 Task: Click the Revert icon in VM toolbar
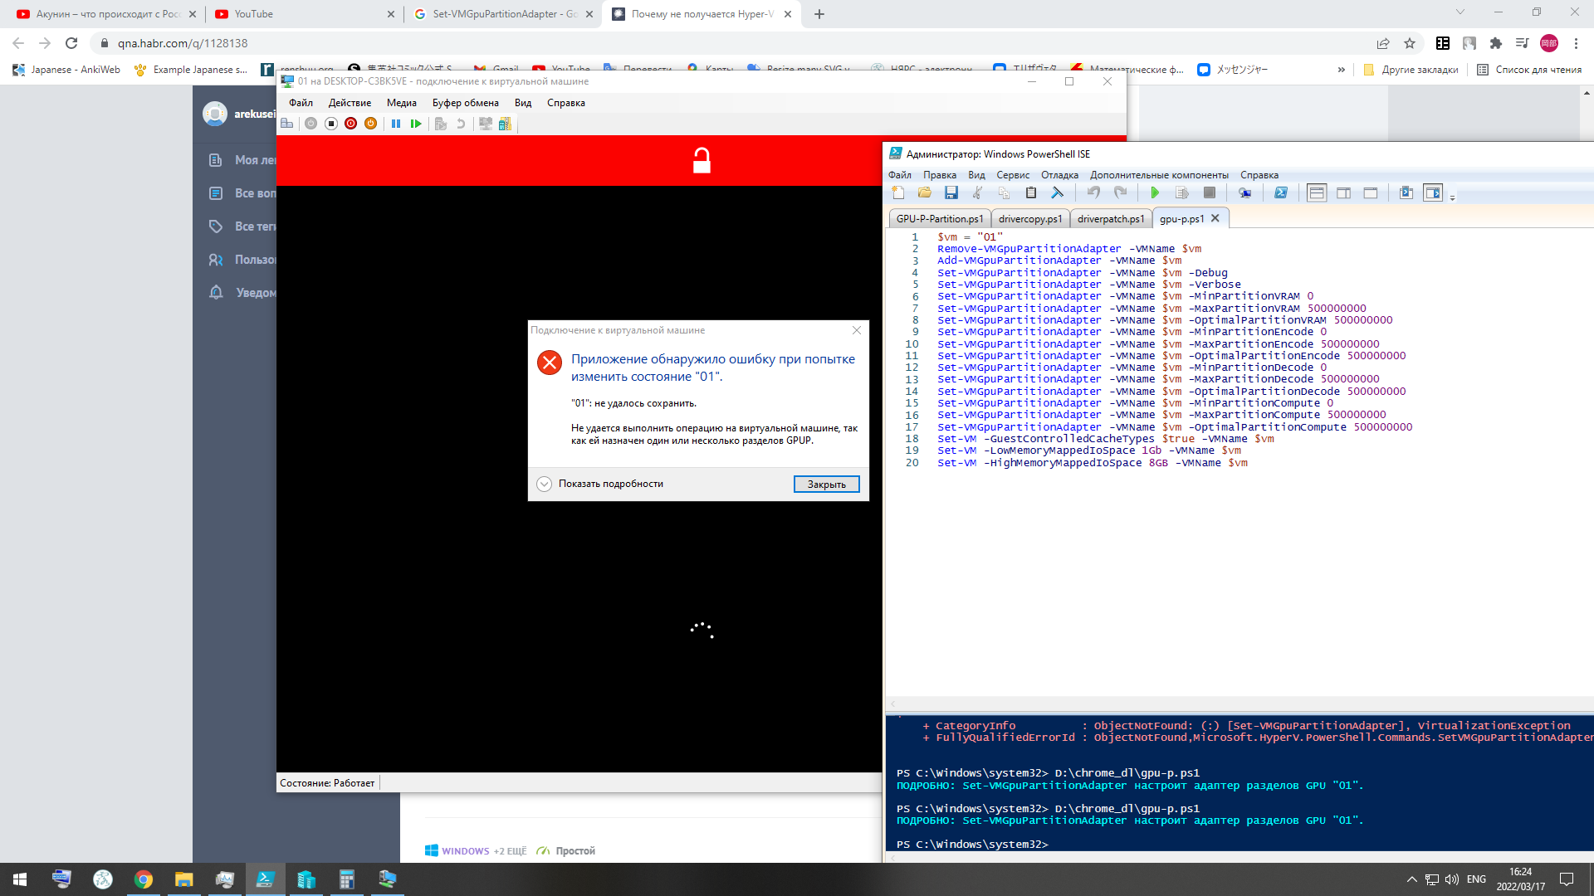461,124
